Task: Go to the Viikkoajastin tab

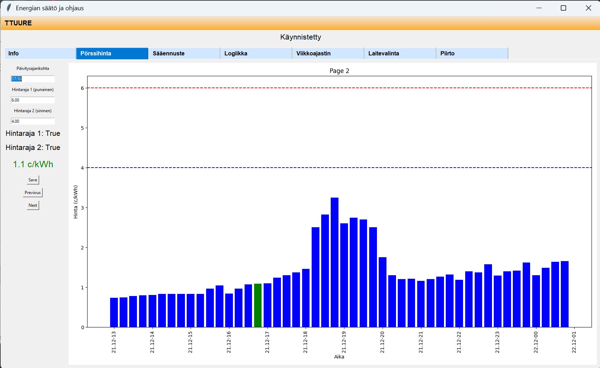Action: coord(328,53)
